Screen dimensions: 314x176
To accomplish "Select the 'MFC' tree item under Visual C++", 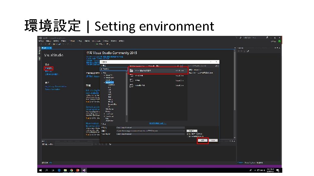I will coord(110,95).
